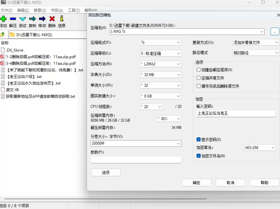This screenshot has height=209, width=280.
Task: Open 单词大小 32 dropdown
Action: (x=161, y=85)
